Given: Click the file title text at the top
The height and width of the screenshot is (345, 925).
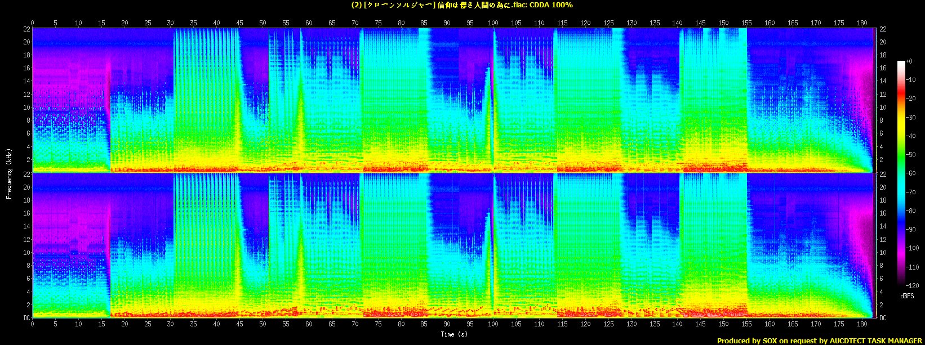Looking at the screenshot, I should pos(462,5).
